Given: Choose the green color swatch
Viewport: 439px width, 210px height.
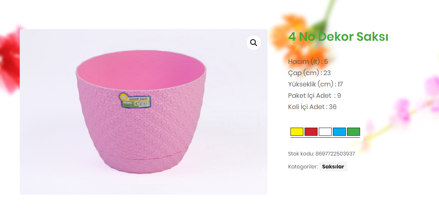Looking at the screenshot, I should pyautogui.click(x=353, y=132).
